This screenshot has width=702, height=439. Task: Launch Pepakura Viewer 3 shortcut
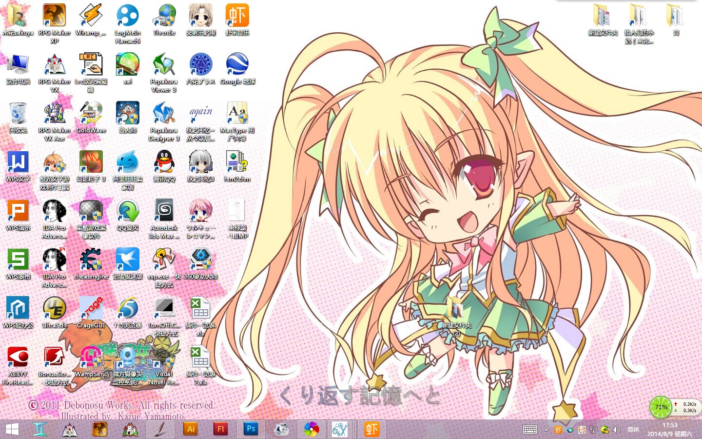[164, 72]
